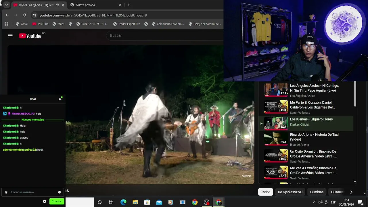Close the Los Kjarkas YouTube tab
Image resolution: width=368 pixels, height=207 pixels.
point(63,5)
